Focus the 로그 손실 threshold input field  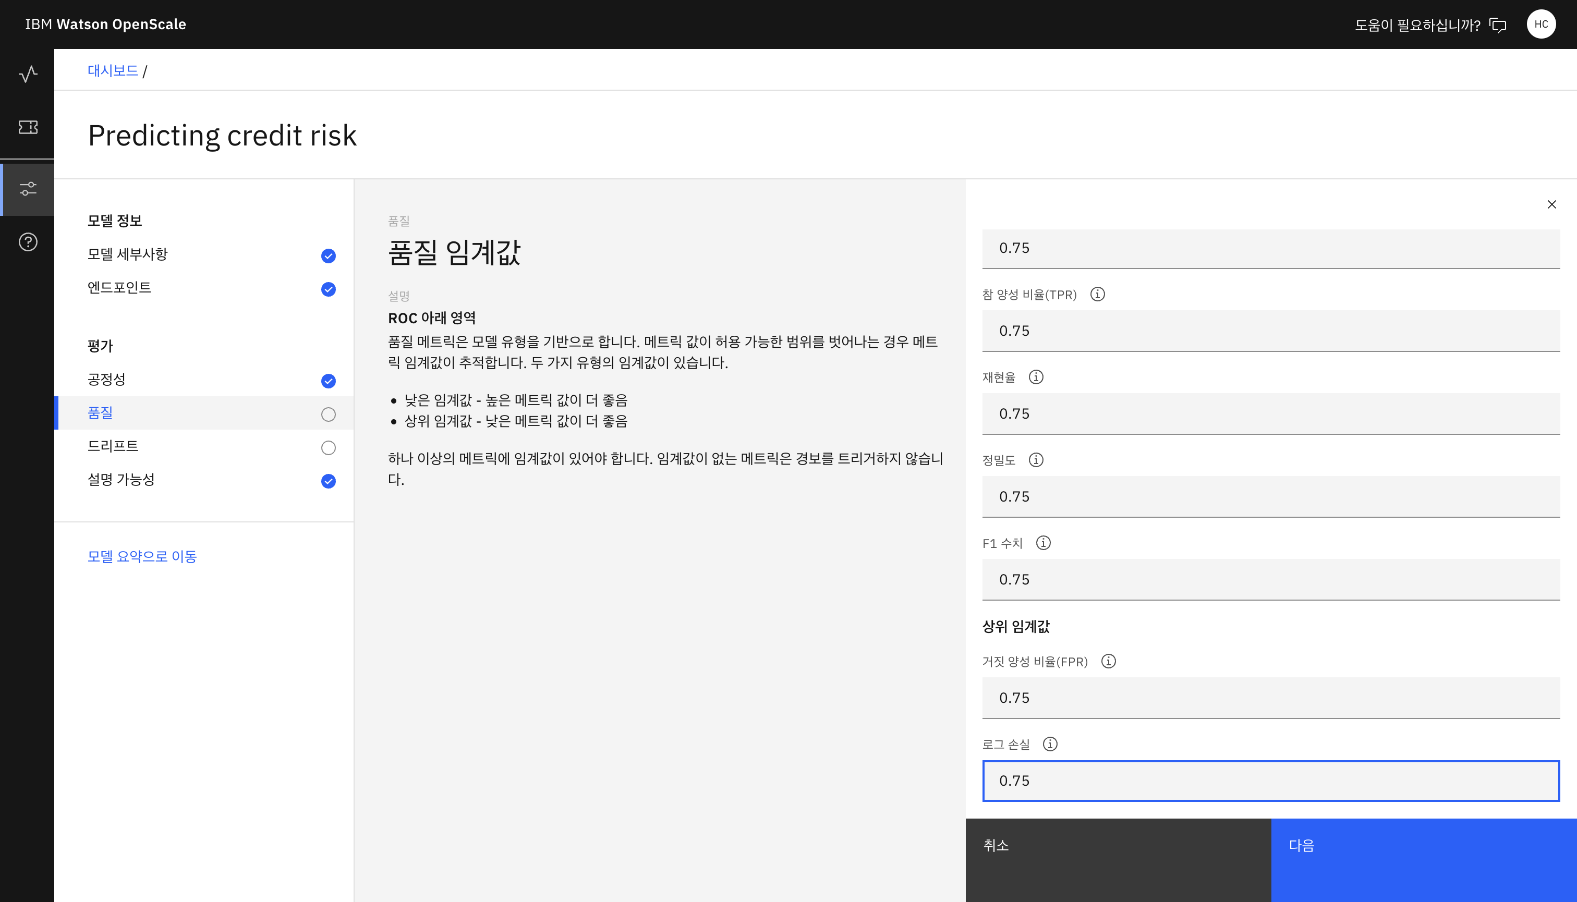[x=1270, y=781]
